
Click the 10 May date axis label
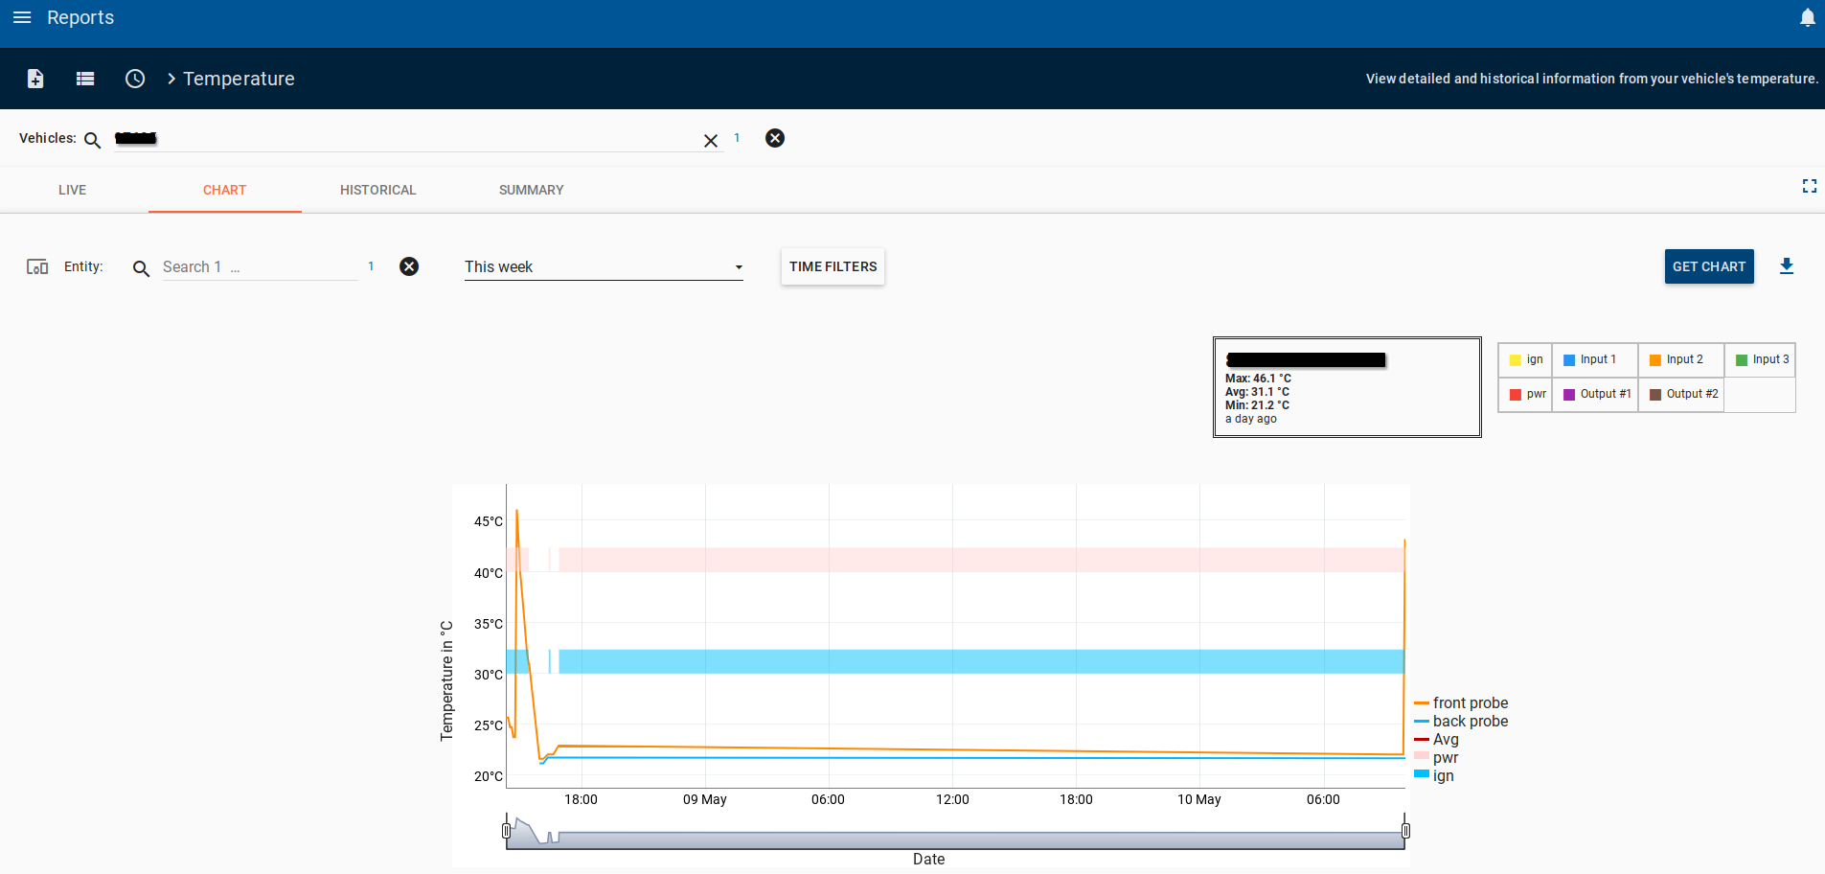pyautogui.click(x=1198, y=799)
